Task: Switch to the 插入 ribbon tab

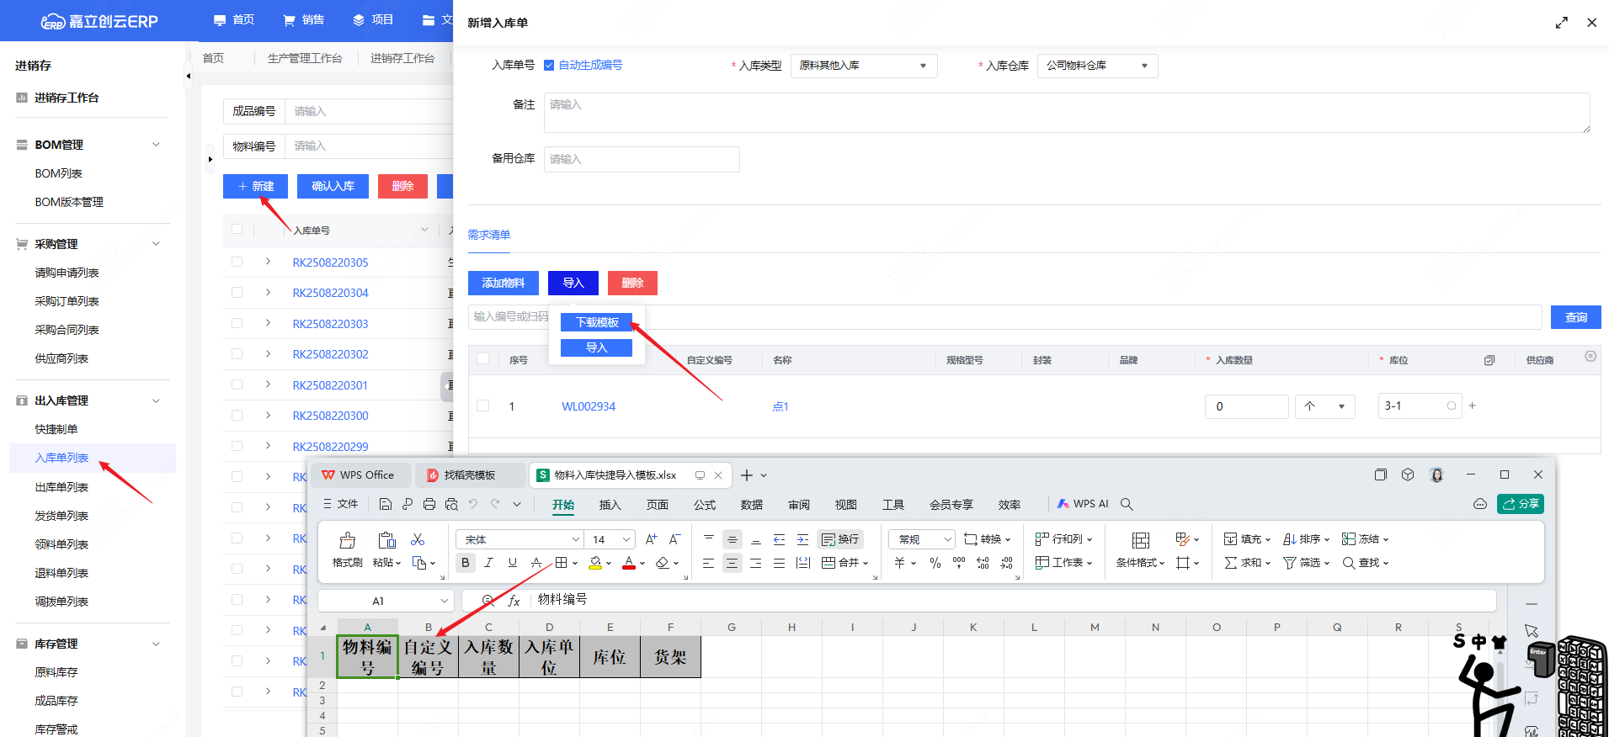Action: [610, 505]
